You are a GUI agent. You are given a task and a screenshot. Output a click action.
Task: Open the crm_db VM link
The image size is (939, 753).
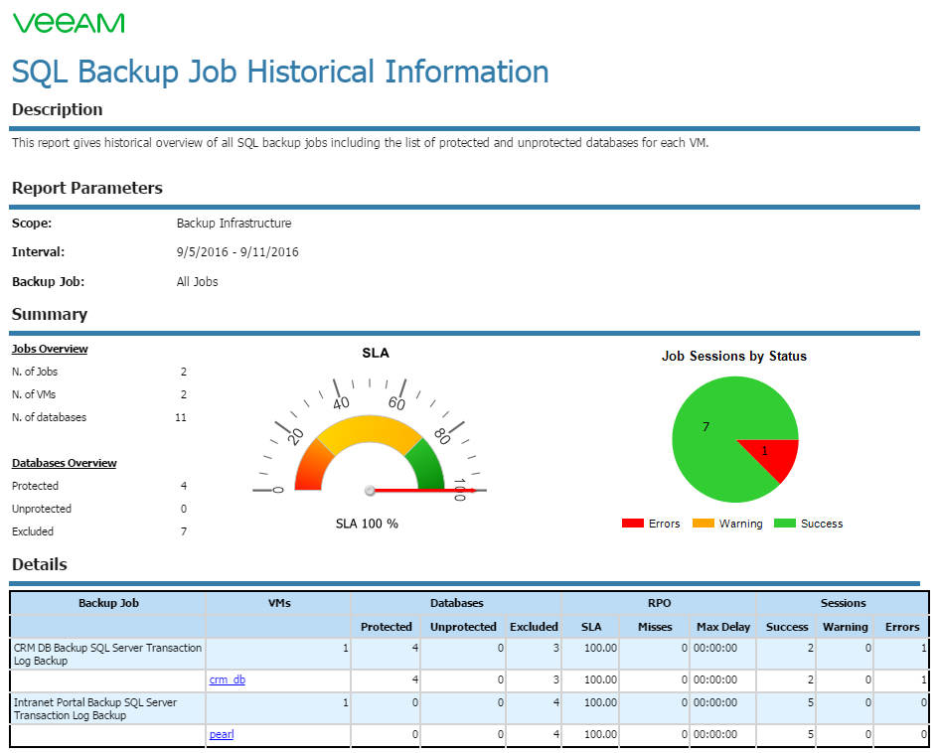tap(227, 679)
